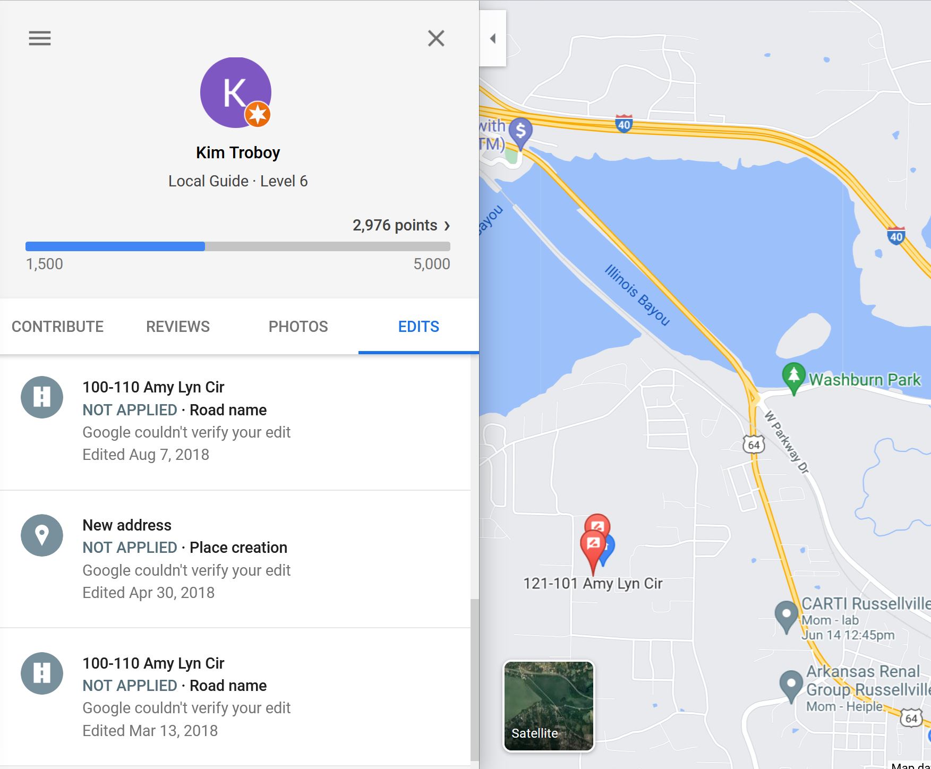
Task: Click the green Washburn Park marker
Action: (x=793, y=378)
